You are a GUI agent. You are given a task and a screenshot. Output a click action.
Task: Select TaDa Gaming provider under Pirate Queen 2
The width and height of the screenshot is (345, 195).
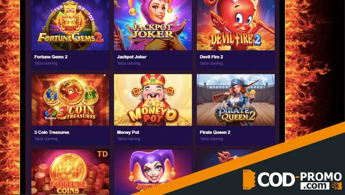point(211,139)
